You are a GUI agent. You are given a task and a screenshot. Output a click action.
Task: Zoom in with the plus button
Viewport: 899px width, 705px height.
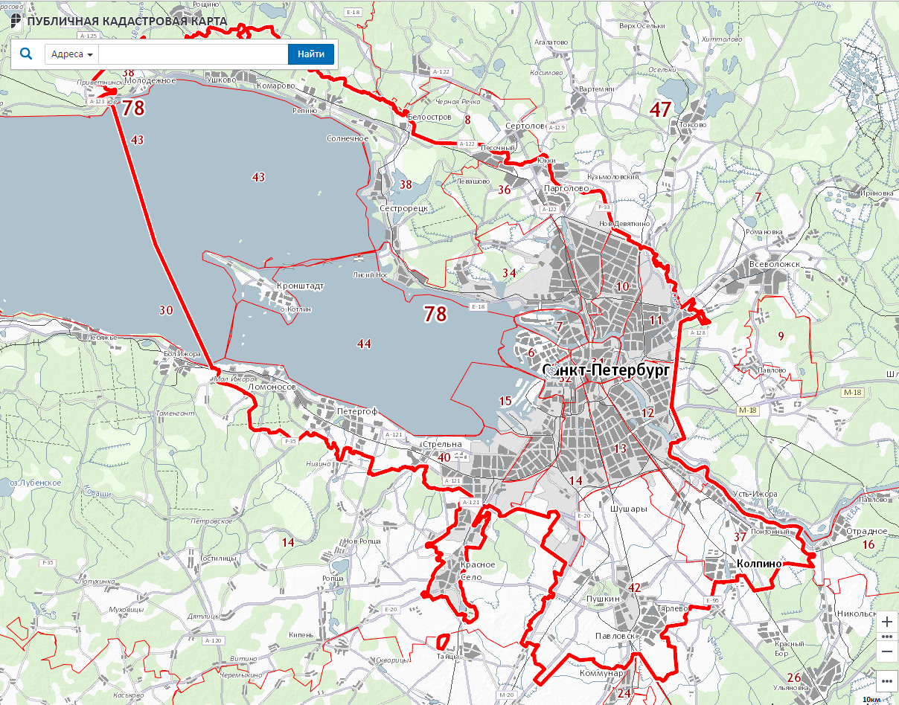[x=886, y=622]
